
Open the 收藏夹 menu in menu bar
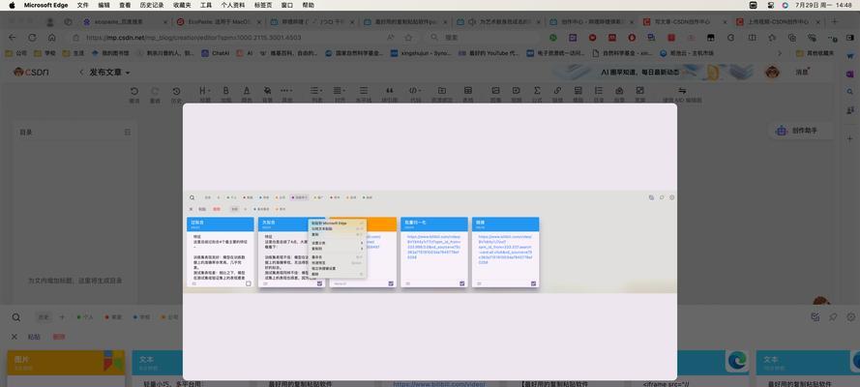point(182,5)
